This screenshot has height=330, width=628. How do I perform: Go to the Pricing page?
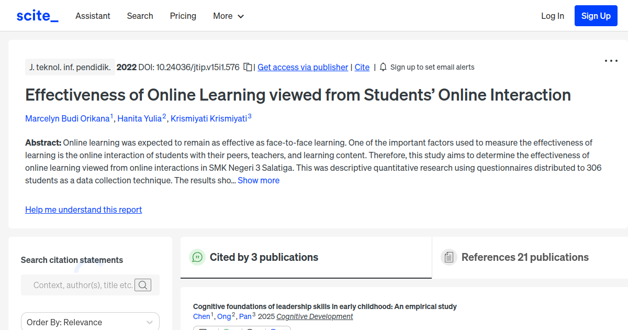[x=183, y=16]
